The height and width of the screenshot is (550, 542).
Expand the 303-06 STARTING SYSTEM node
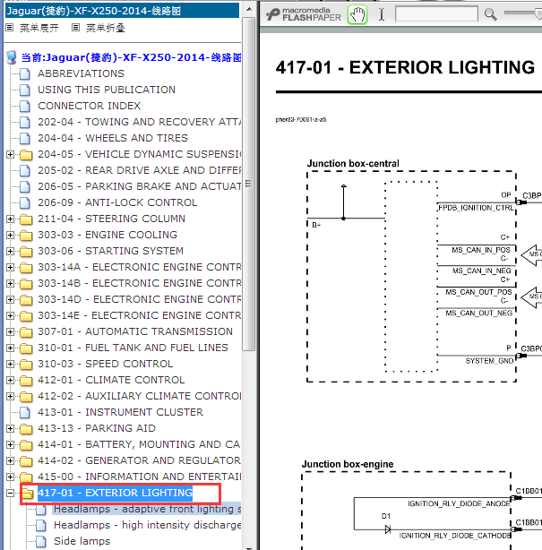pyautogui.click(x=10, y=251)
